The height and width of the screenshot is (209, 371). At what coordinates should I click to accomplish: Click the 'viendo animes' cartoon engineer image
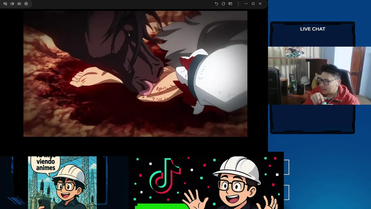(62, 183)
